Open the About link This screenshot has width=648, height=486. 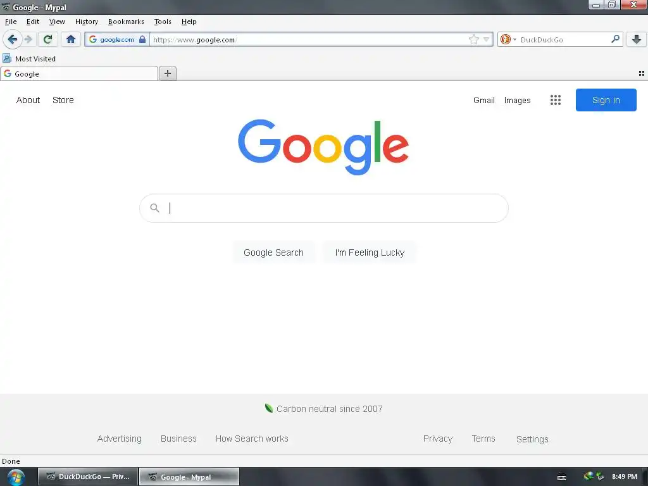pos(28,100)
